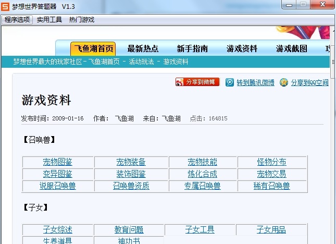Image resolution: width=336 pixels, height=244 pixels.
Task: Open the 宠物技能 link
Action: pyautogui.click(x=203, y=162)
